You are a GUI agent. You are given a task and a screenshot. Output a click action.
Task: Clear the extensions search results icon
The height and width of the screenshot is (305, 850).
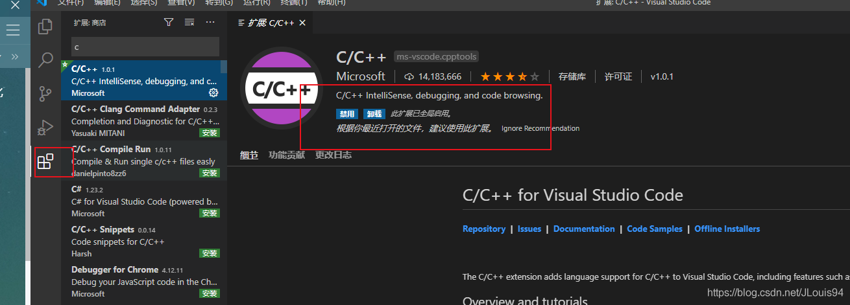[x=189, y=22]
